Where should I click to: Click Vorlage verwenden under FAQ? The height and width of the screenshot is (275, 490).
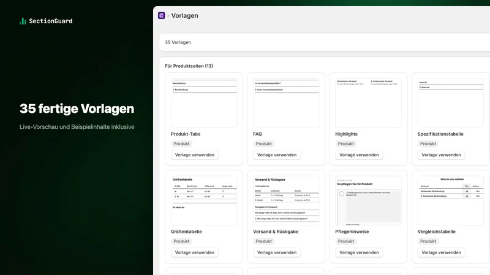tap(277, 155)
